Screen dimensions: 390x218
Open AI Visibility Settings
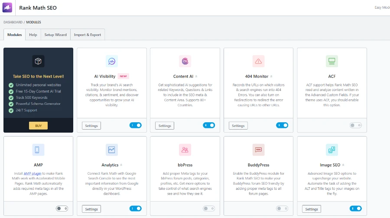click(91, 126)
